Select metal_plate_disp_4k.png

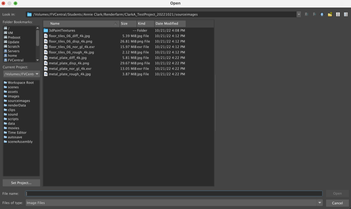click(114, 63)
